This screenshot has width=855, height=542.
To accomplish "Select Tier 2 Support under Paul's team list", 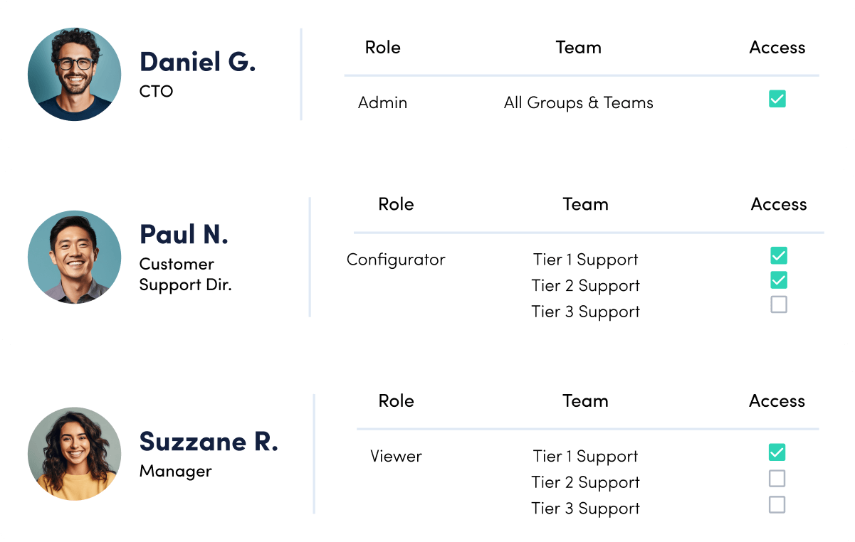I will click(585, 285).
